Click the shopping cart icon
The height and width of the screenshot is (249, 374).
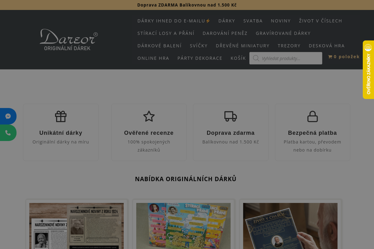coord(330,57)
